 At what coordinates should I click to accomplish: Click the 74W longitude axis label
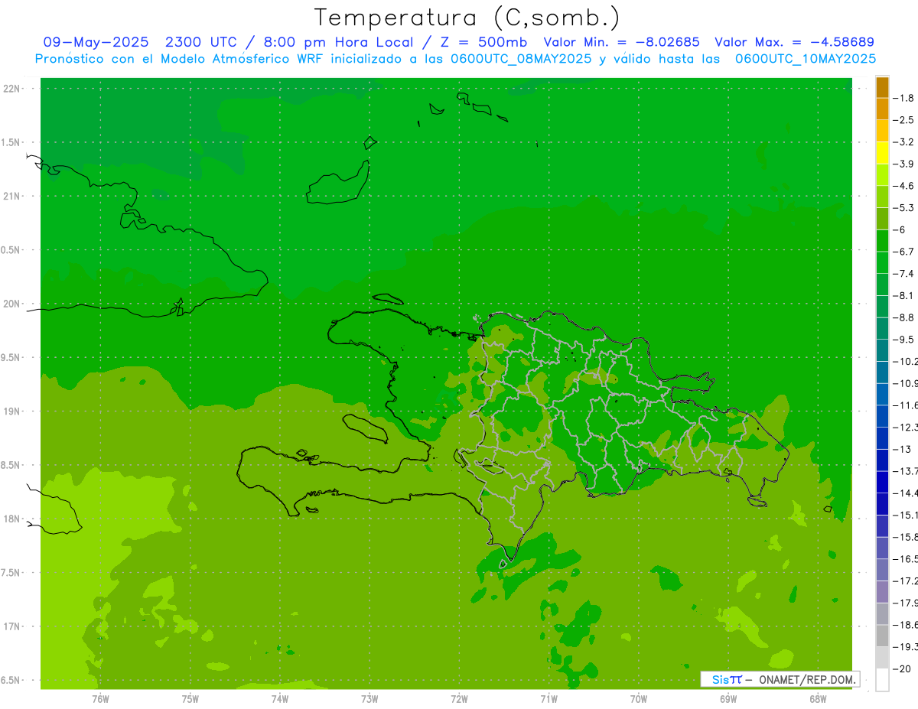point(280,699)
